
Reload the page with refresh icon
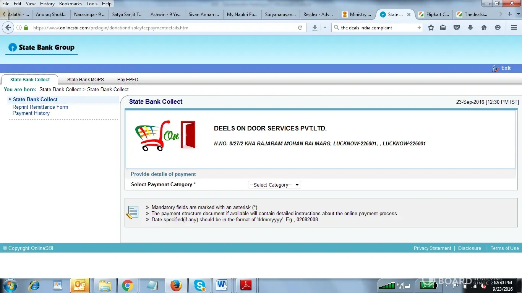pyautogui.click(x=300, y=27)
